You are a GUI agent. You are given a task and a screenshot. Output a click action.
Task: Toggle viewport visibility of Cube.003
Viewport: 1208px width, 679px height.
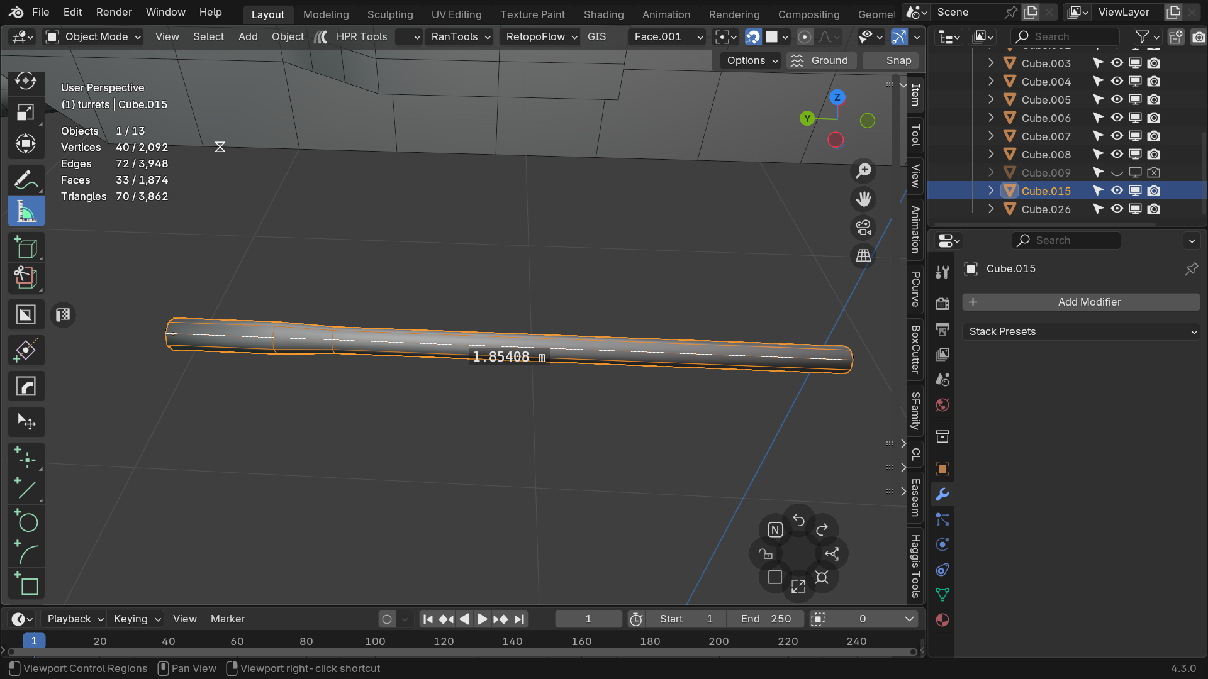[1117, 63]
